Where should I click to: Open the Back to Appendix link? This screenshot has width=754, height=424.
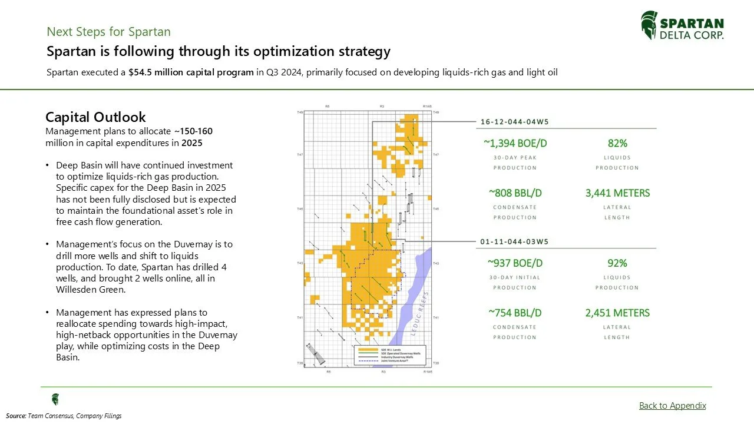tap(672, 405)
